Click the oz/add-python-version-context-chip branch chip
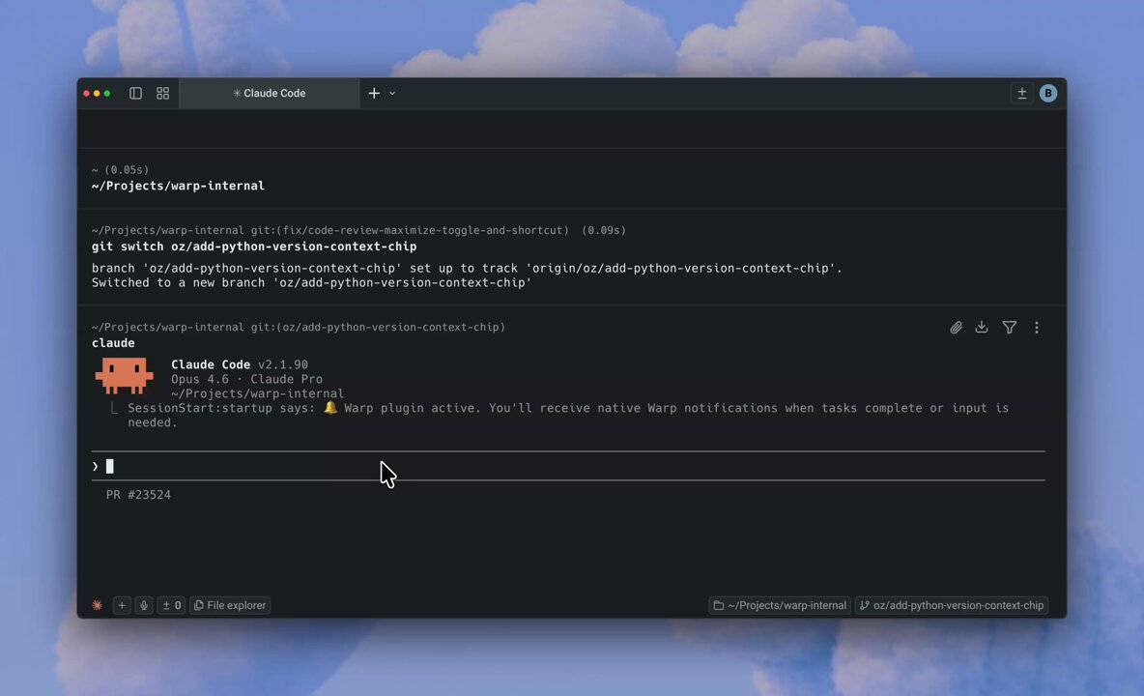Image resolution: width=1144 pixels, height=696 pixels. [x=952, y=605]
